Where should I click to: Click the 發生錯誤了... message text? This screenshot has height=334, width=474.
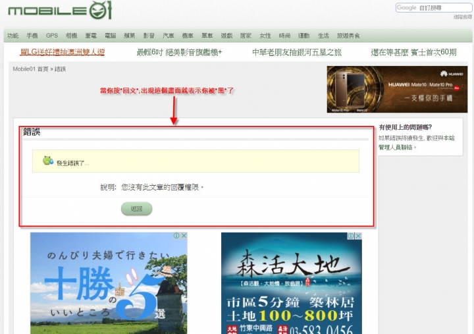(x=73, y=163)
